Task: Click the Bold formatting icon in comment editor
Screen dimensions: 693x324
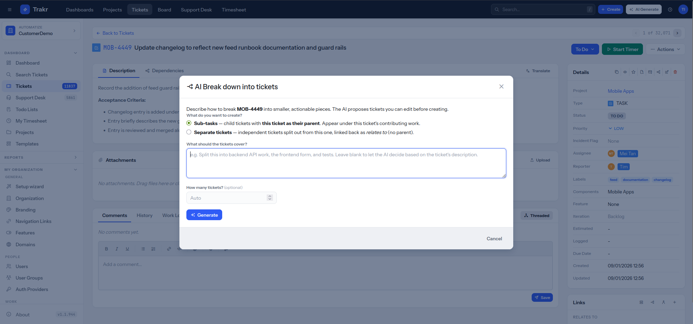Action: point(106,249)
